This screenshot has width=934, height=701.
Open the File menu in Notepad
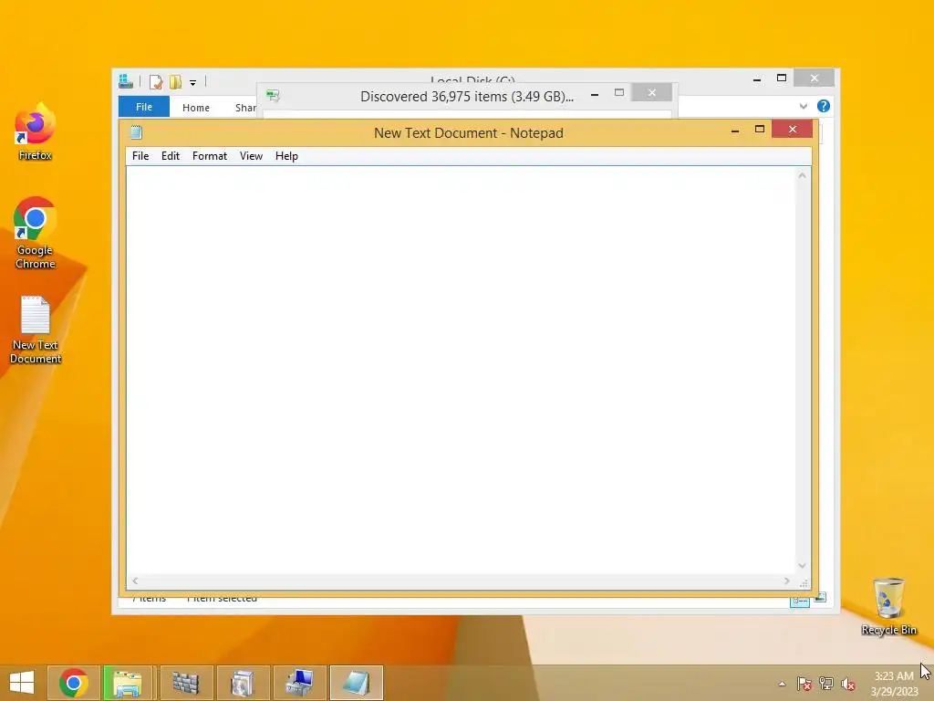(140, 156)
